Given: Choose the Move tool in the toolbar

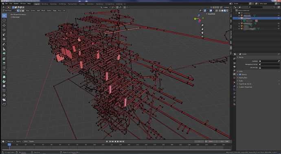Looking at the screenshot, I should (4, 25).
